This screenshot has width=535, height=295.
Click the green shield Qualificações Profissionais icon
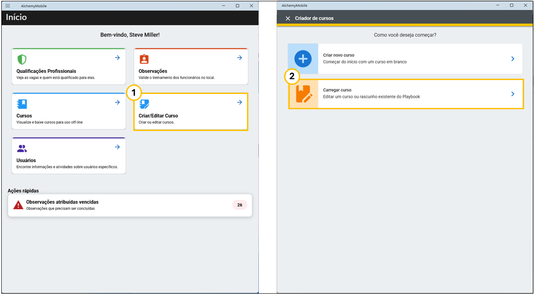point(22,59)
